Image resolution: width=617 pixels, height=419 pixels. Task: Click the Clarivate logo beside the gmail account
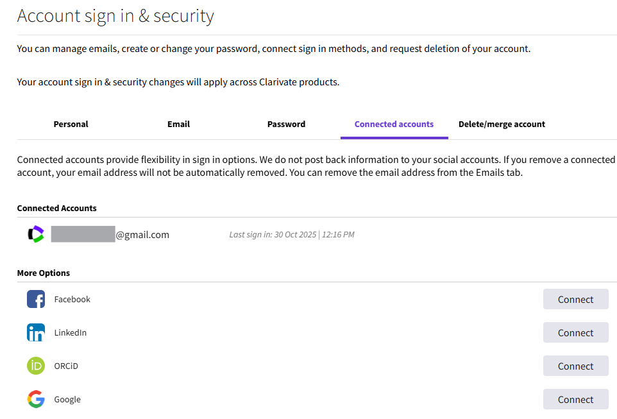(36, 234)
